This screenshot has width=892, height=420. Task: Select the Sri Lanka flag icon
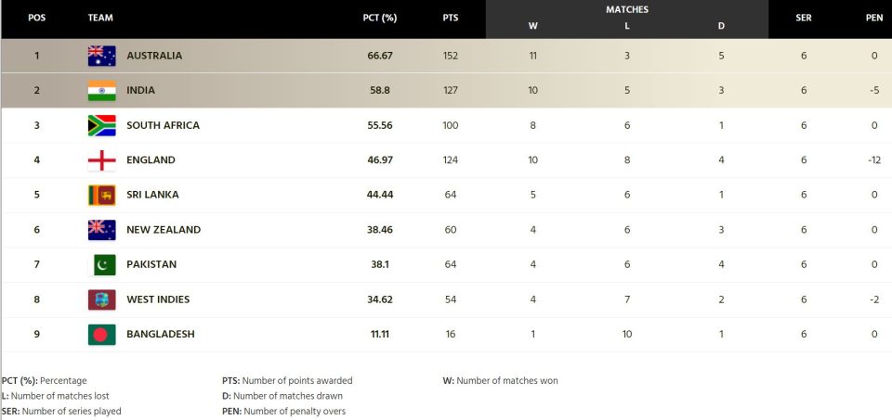pos(102,195)
